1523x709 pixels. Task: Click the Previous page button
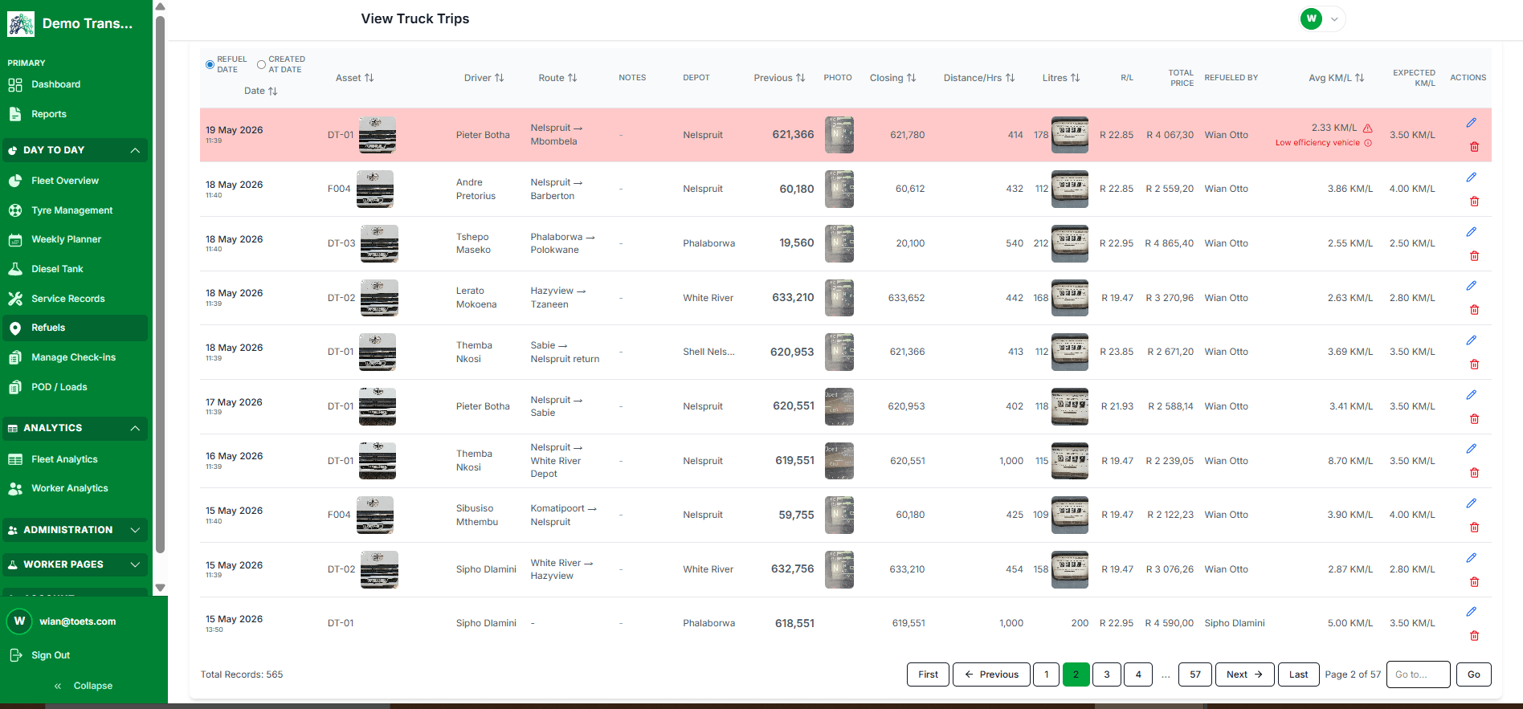point(991,674)
